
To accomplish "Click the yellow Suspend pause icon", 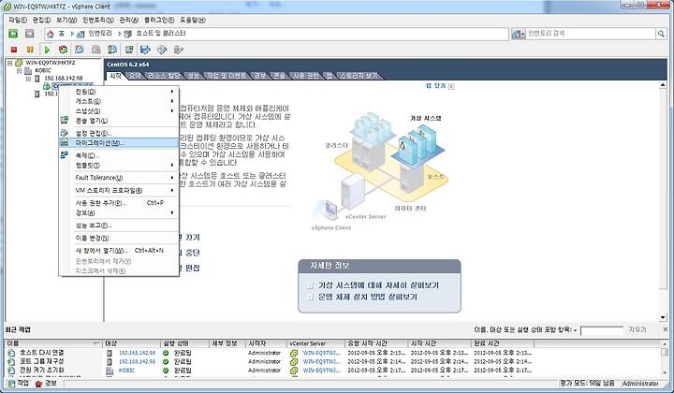I will pos(30,50).
